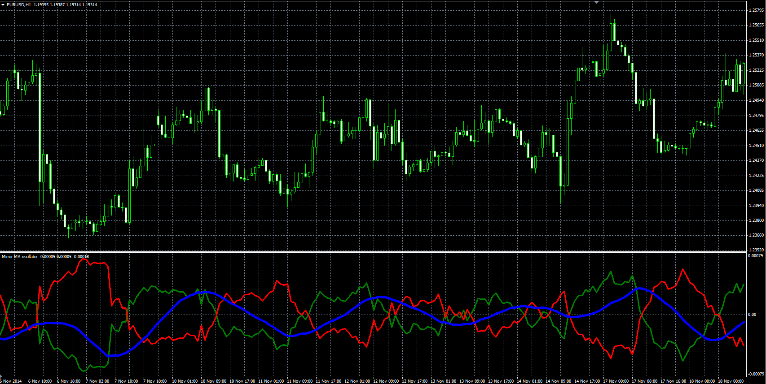Click the 1.24370 price axis label
Viewport: 766px width, 384px height.
tap(757, 160)
